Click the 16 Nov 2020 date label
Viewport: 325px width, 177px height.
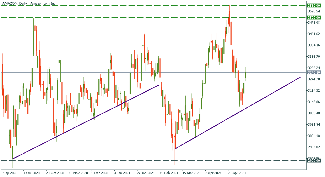click(x=78, y=173)
